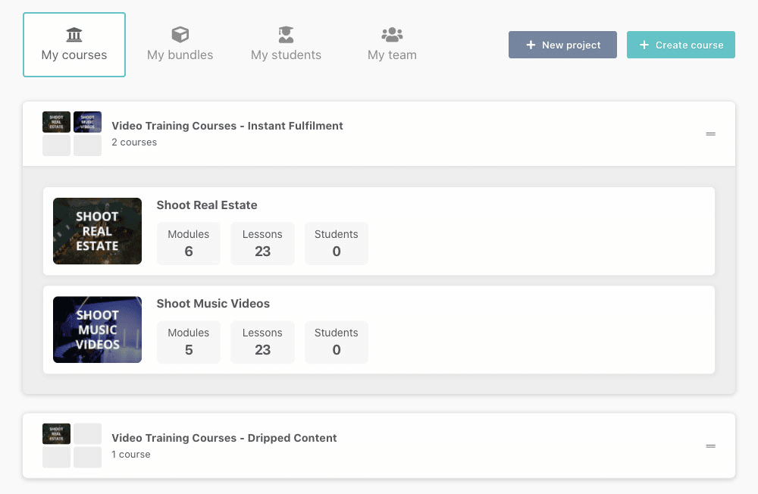This screenshot has height=494, width=758.
Task: Expand the Dripped Content project group
Action: tap(710, 446)
